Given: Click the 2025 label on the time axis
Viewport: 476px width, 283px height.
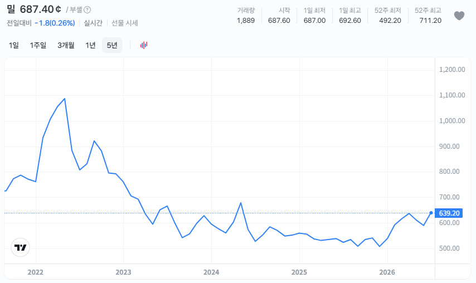Looking at the screenshot, I should (299, 272).
